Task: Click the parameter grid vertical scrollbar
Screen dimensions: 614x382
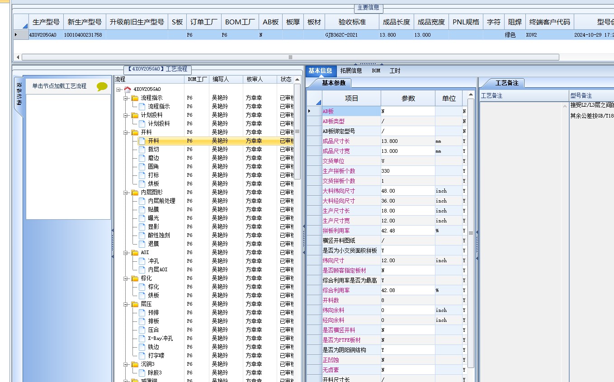Action: pos(471,233)
